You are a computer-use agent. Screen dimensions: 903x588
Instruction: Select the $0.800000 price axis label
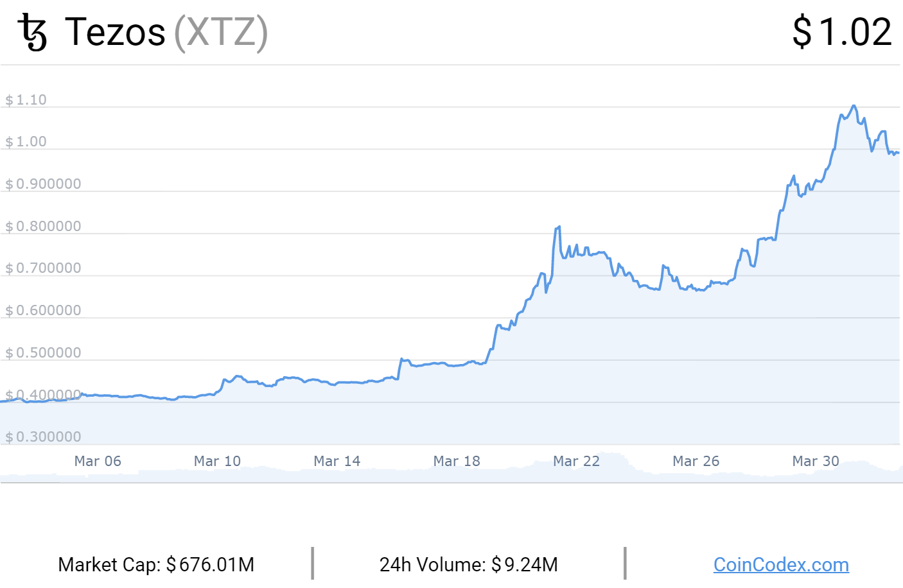click(x=44, y=227)
